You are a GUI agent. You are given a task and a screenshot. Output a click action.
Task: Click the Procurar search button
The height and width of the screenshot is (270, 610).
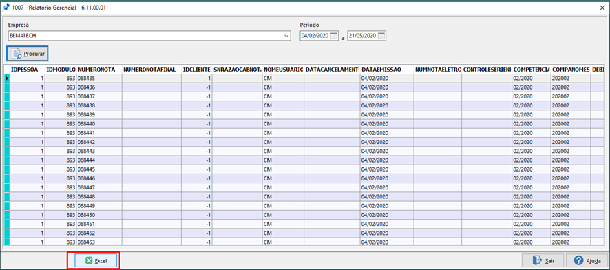click(x=28, y=54)
